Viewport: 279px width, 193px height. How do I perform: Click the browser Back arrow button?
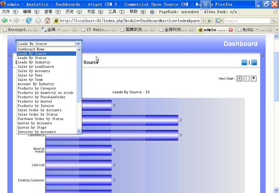point(5,21)
